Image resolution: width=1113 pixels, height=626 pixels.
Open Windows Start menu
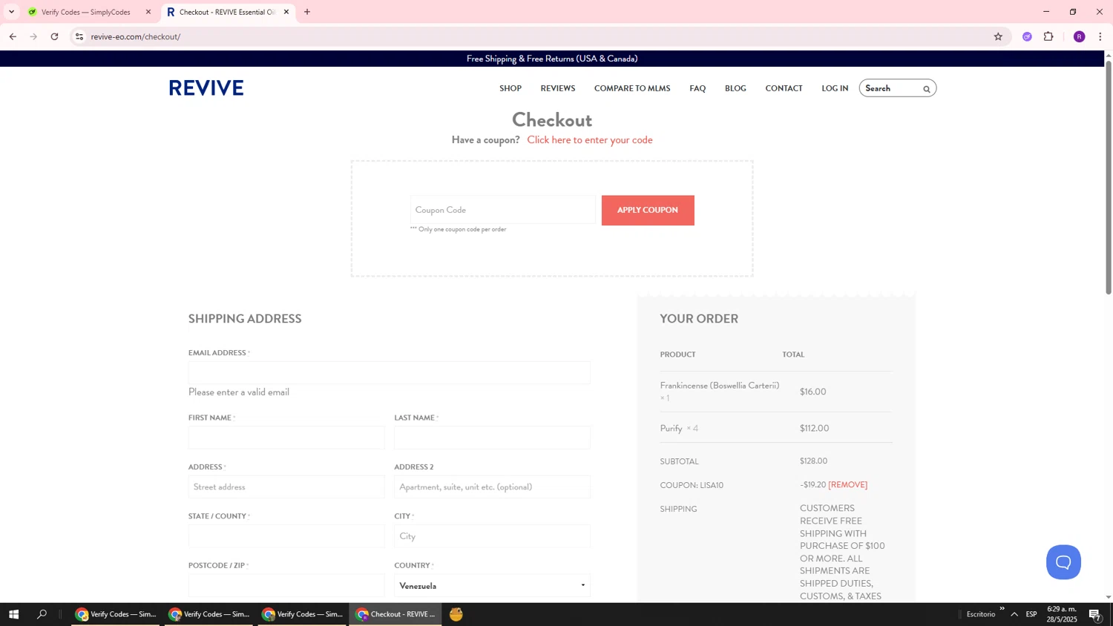point(13,614)
